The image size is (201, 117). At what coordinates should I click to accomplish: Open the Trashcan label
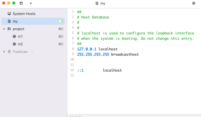(x=20, y=52)
